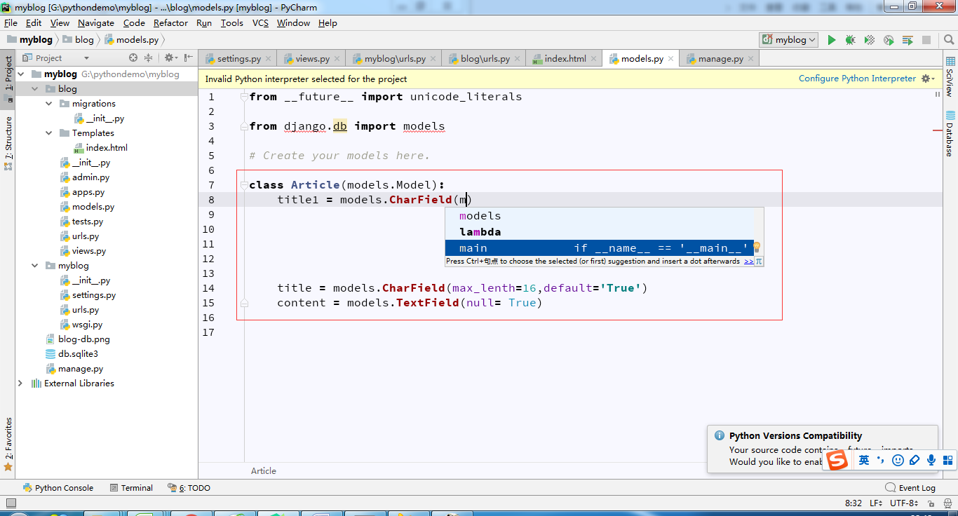Click the Sogou skin pen icon
The height and width of the screenshot is (516, 958).
915,460
